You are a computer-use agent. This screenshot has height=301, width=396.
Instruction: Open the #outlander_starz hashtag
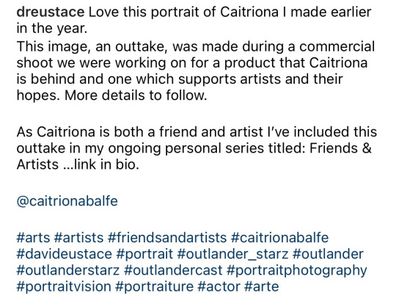pyautogui.click(x=233, y=254)
